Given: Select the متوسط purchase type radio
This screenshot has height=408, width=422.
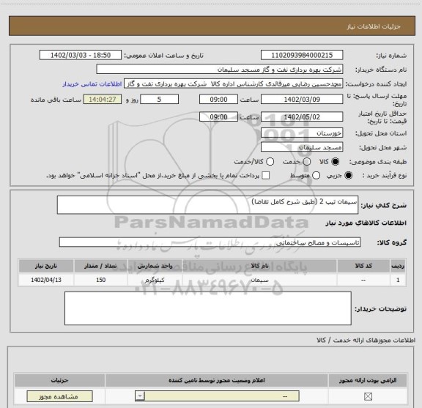Looking at the screenshot, I should (316, 176).
